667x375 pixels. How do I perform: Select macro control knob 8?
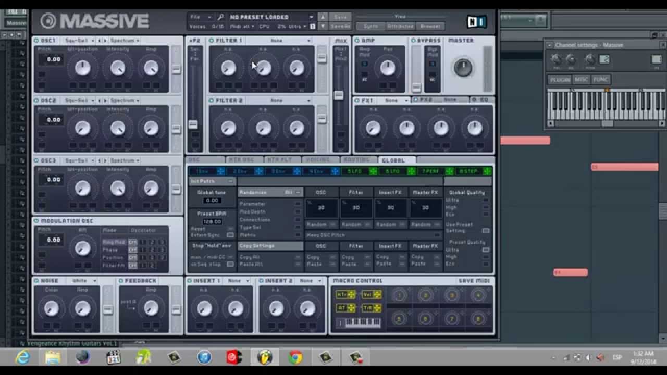478,318
